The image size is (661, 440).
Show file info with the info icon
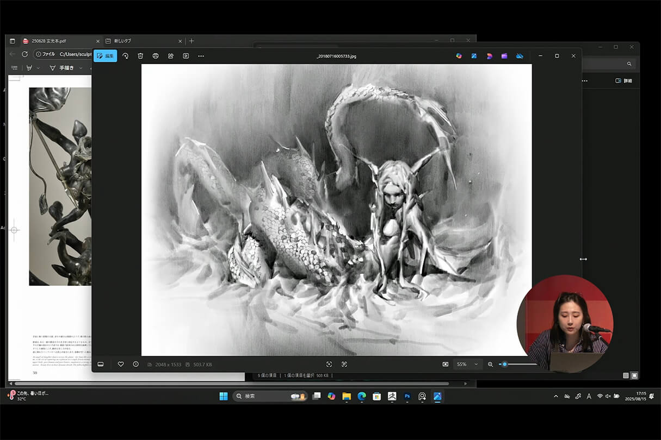(135, 364)
